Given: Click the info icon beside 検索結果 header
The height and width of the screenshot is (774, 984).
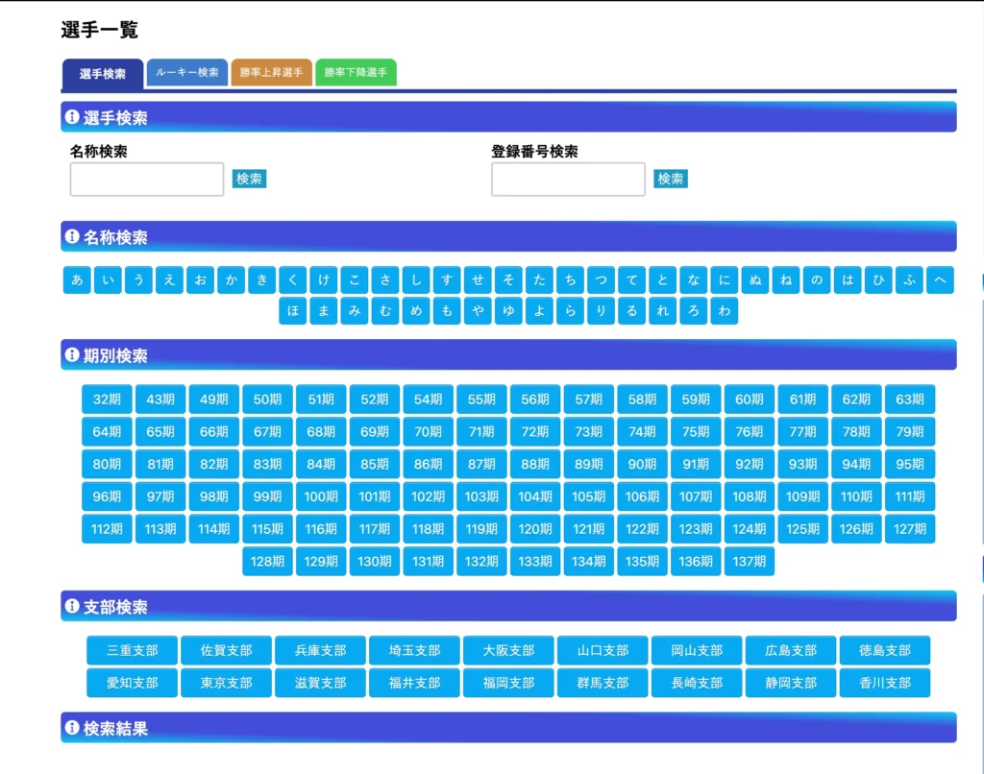Looking at the screenshot, I should 71,728.
